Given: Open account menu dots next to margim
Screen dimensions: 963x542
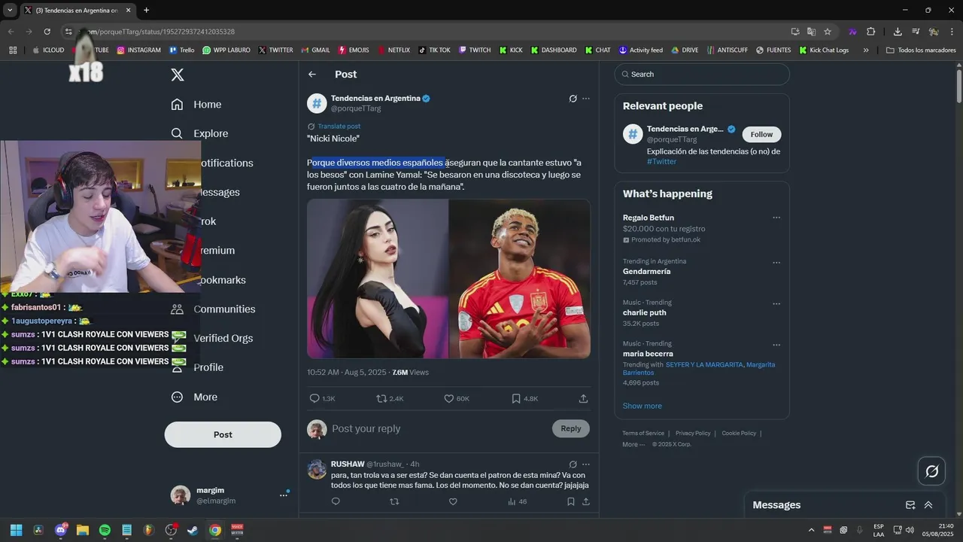Looking at the screenshot, I should tap(284, 495).
